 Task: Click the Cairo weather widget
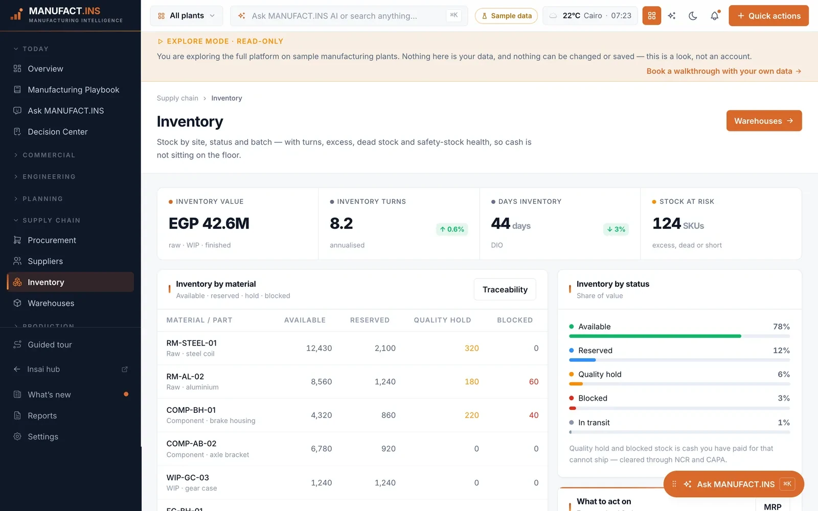click(590, 16)
